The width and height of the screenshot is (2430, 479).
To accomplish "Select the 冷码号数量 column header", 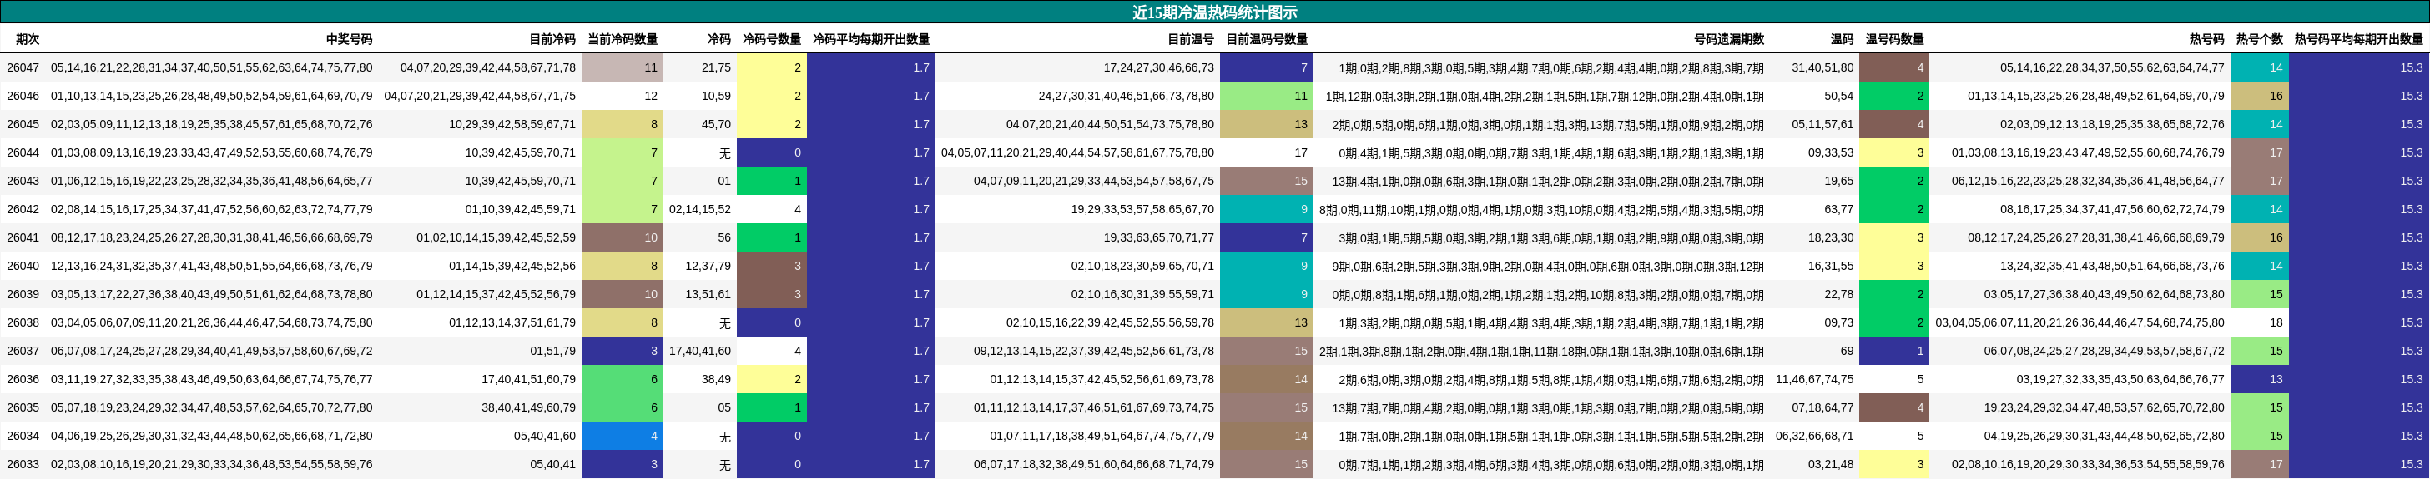I will click(772, 39).
